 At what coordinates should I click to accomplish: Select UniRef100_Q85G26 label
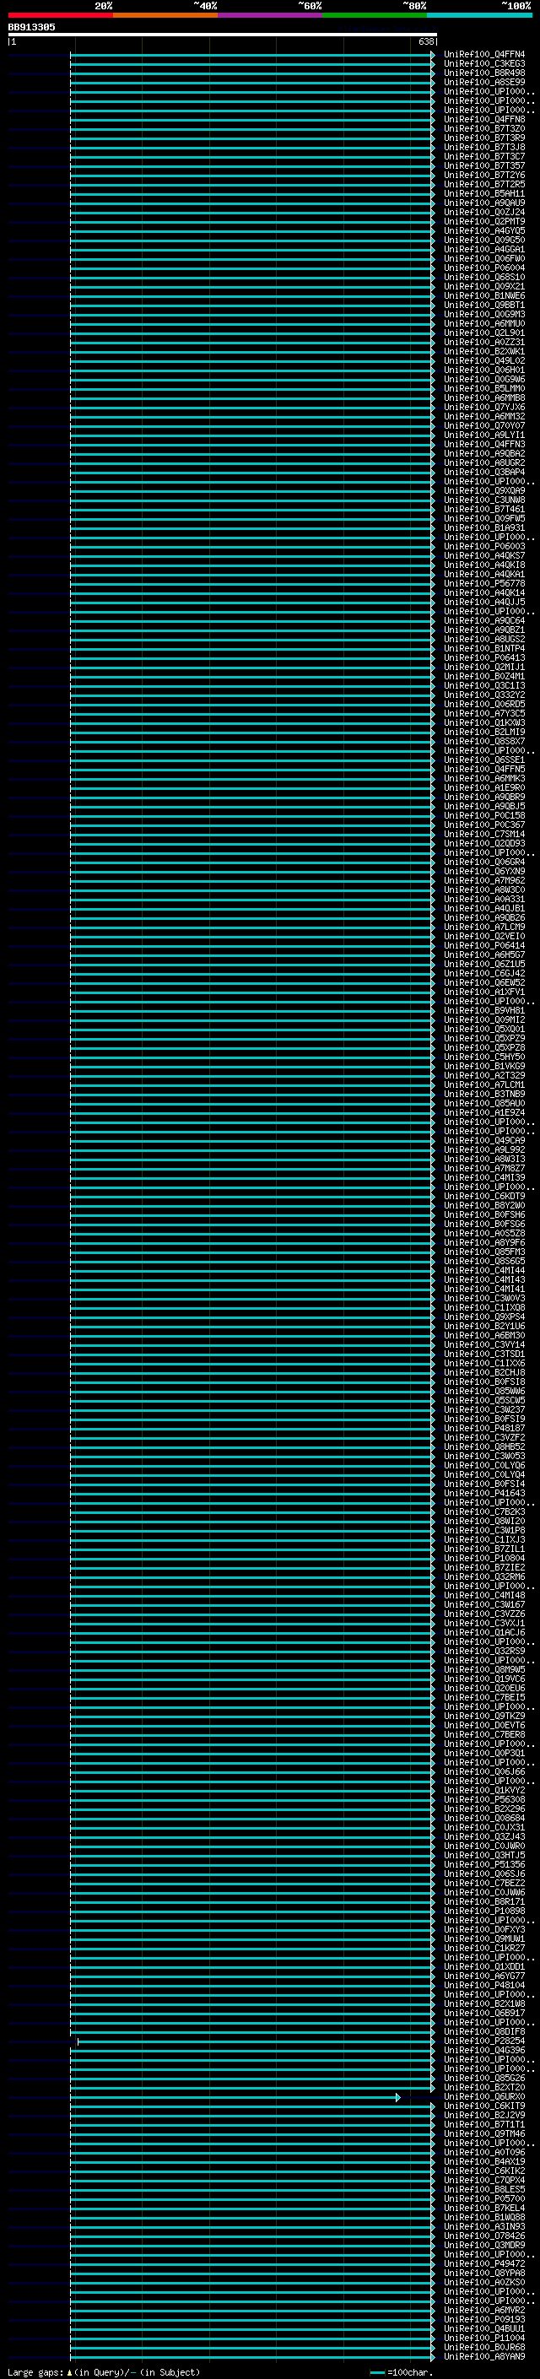483,2078
